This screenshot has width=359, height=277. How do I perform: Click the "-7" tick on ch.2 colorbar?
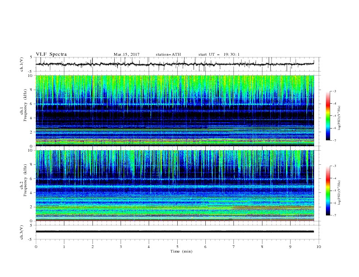tap(334, 215)
